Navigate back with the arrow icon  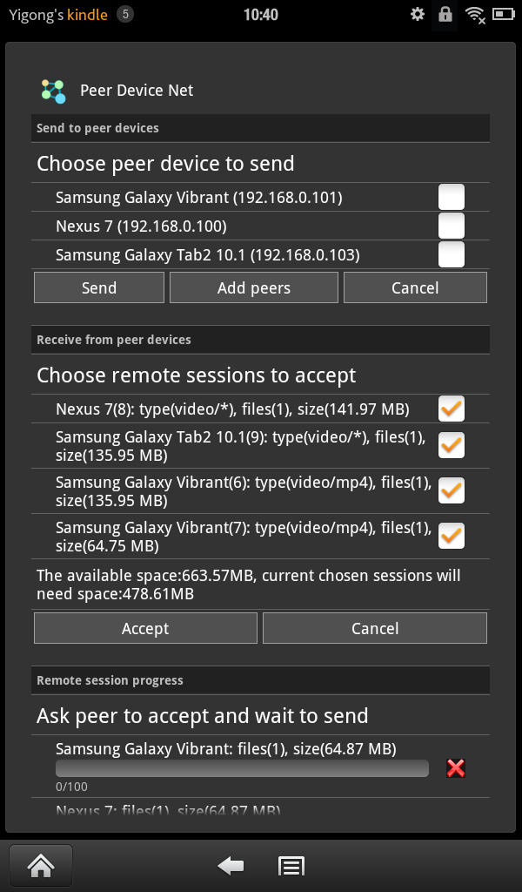[x=230, y=865]
